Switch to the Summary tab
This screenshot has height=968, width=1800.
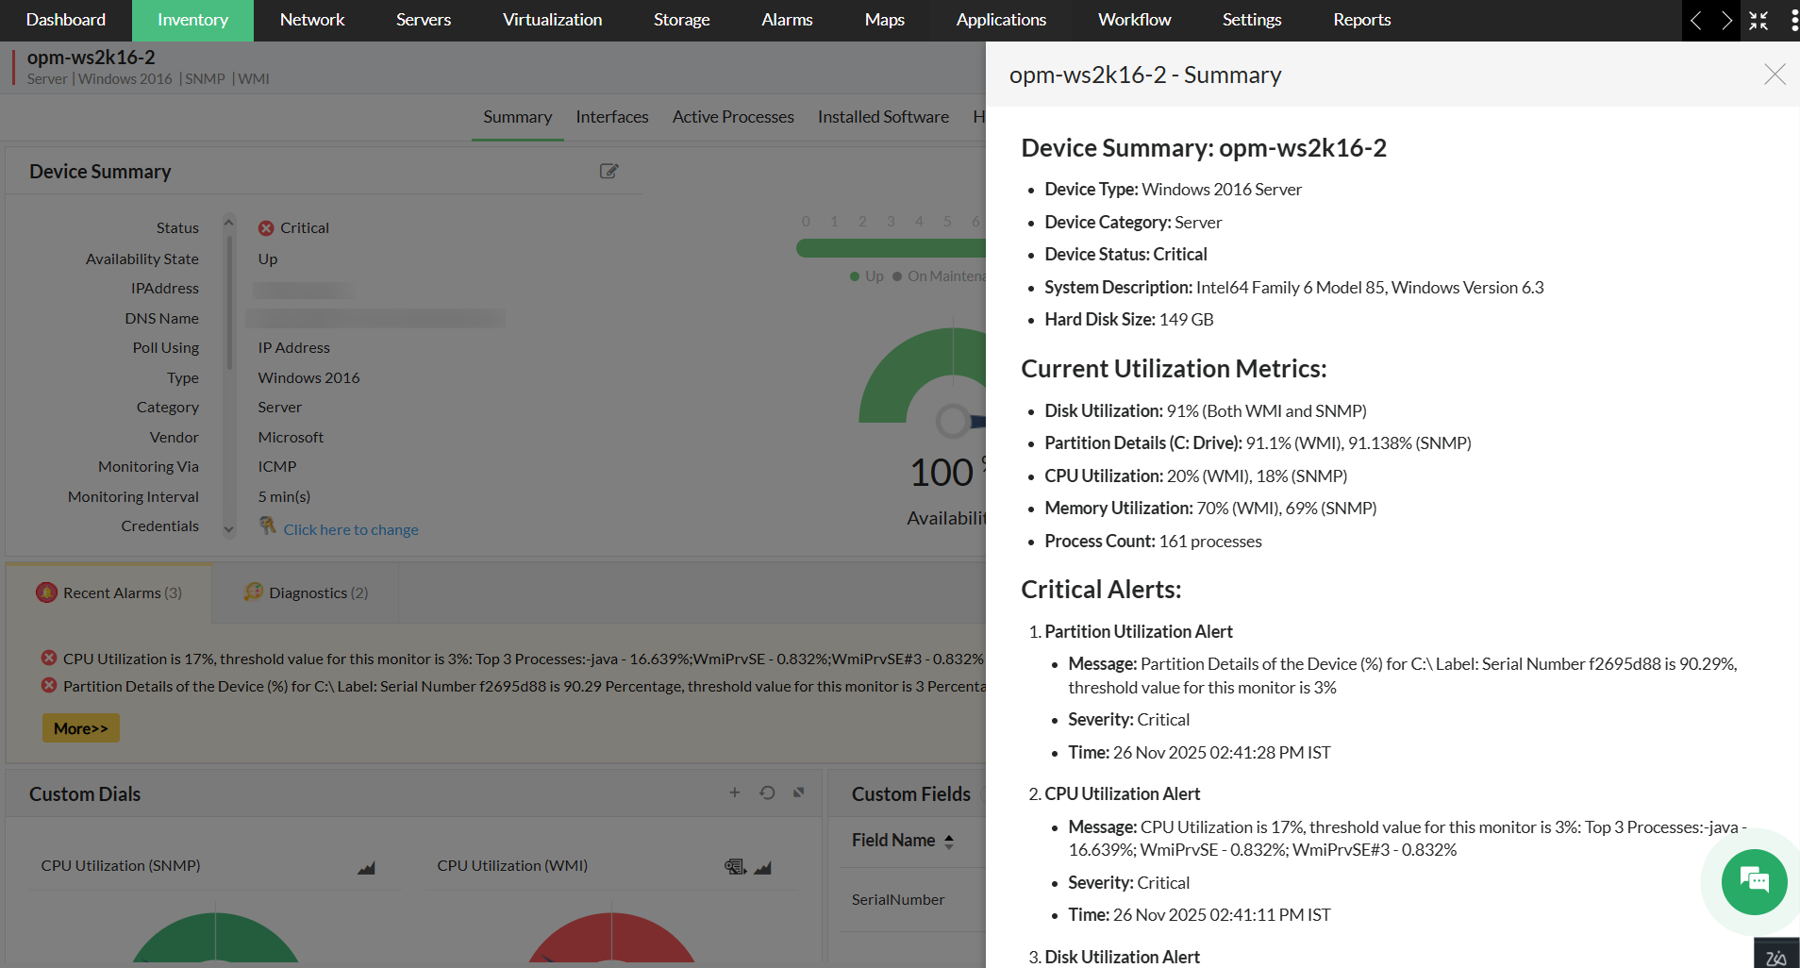518,117
